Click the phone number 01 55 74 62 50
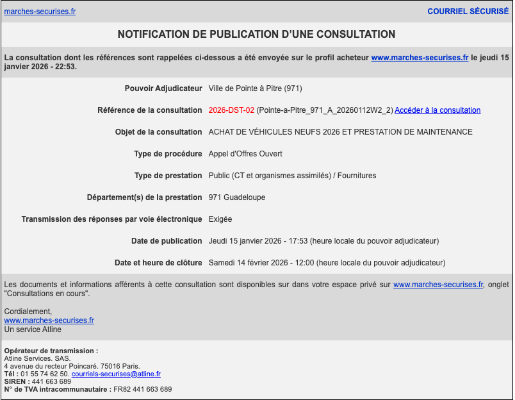Image resolution: width=515 pixels, height=400 pixels. (x=45, y=374)
